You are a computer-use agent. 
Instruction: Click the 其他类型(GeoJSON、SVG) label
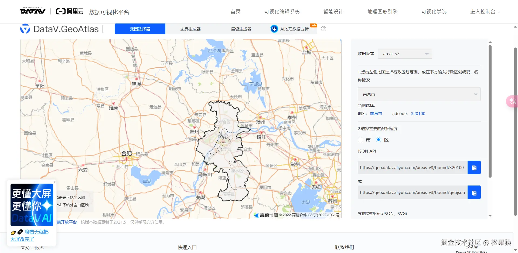point(382,214)
